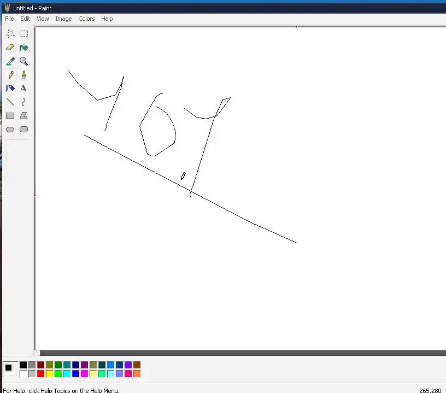This screenshot has width=446, height=393.
Task: Choose the brown swatch
Action: 137,365
